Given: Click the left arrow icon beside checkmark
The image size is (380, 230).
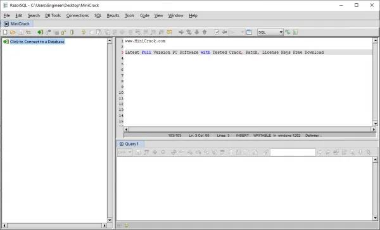Looking at the screenshot, I should pos(224,32).
